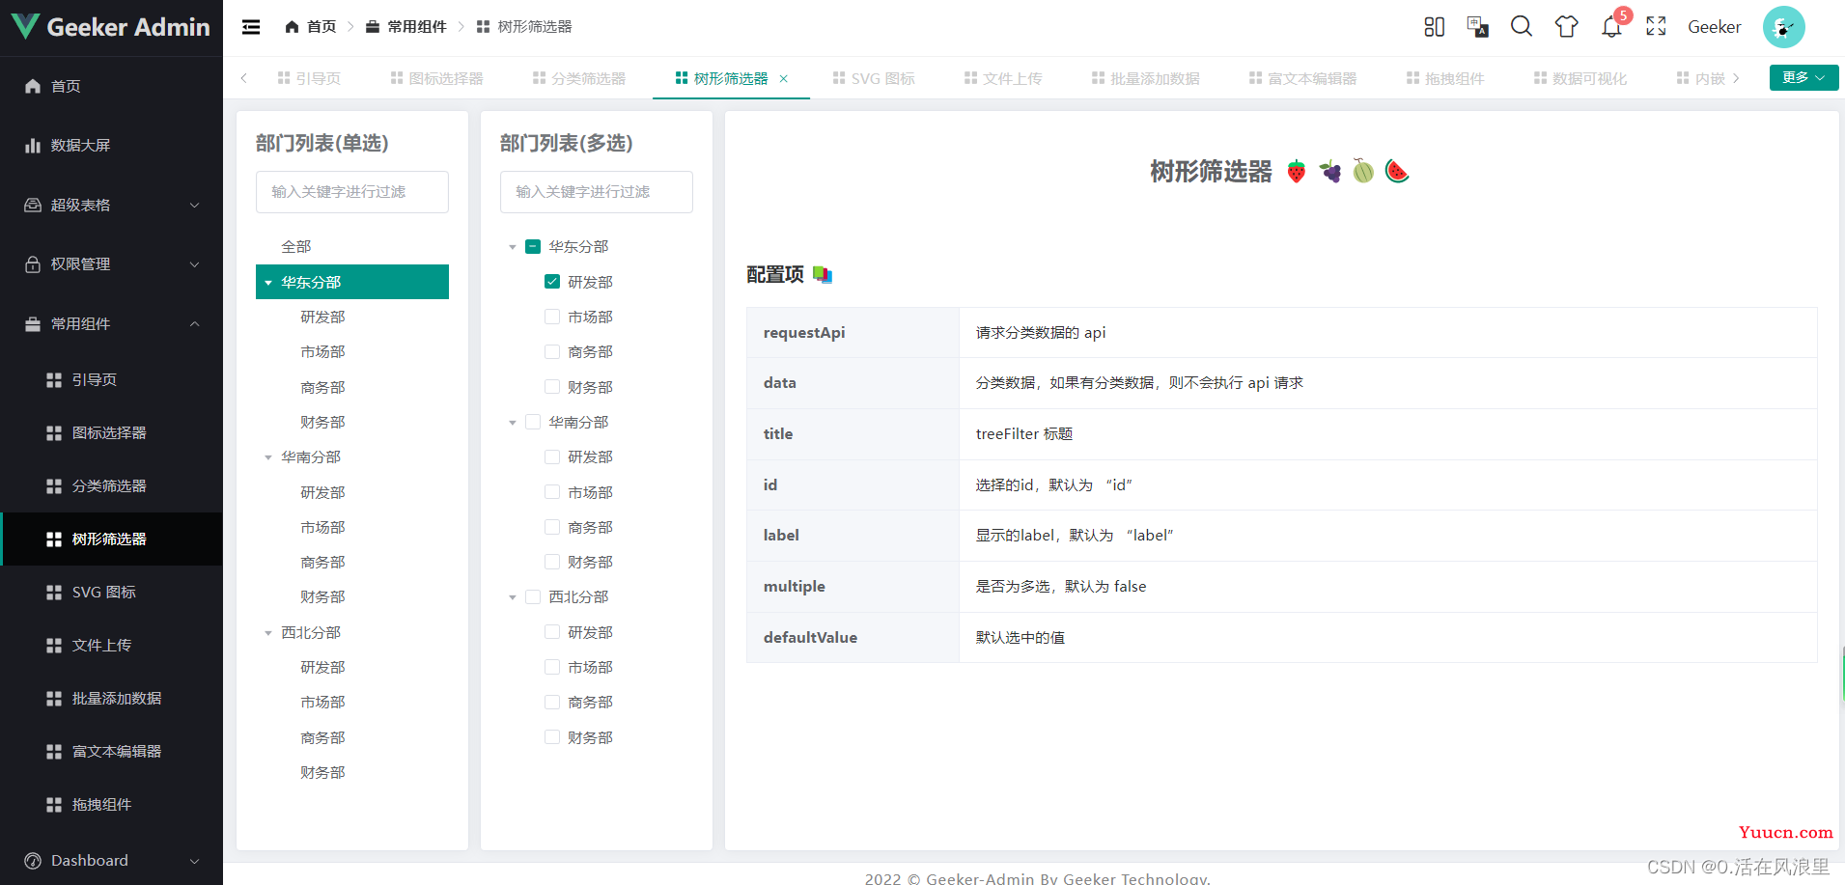Check 财务部 under 西北分部 in multi-select
The image size is (1845, 885).
[x=552, y=737]
